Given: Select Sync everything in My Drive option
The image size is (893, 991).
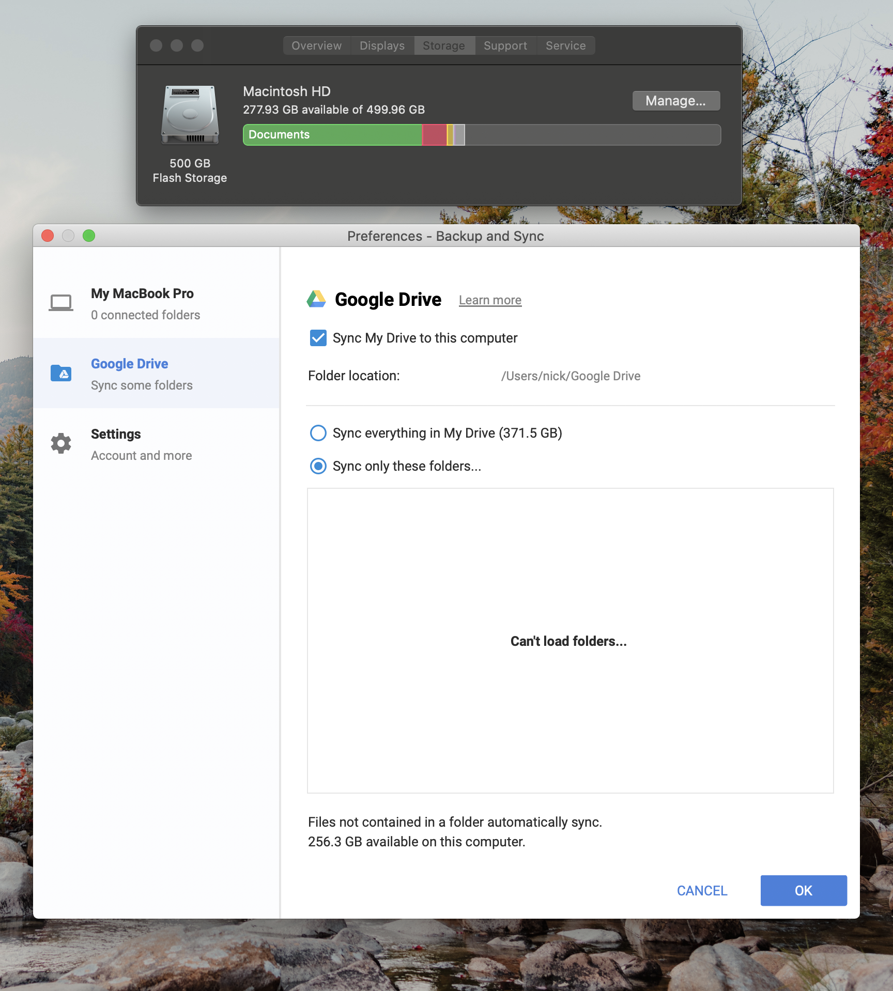Looking at the screenshot, I should coord(318,433).
